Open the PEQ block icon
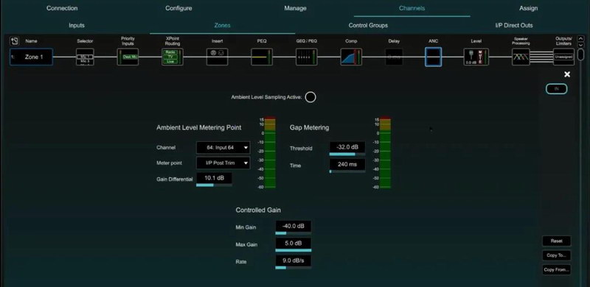The width and height of the screenshot is (590, 287). pos(262,57)
